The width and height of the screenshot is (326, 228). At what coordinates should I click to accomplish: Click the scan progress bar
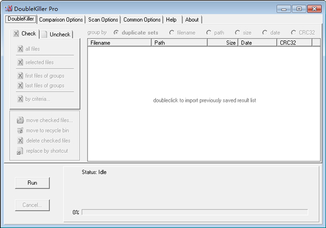click(x=195, y=212)
